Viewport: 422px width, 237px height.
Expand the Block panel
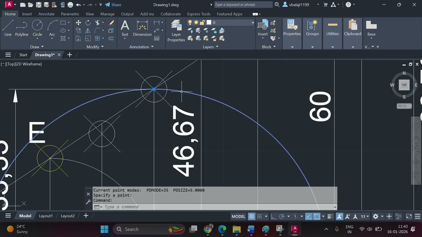269,47
